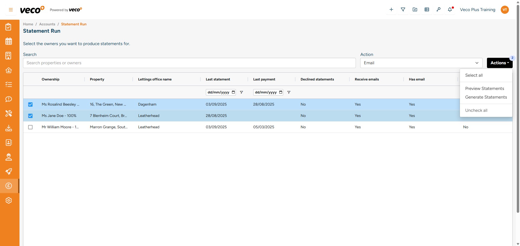Open the notifications bell with red badge
Image resolution: width=520 pixels, height=246 pixels.
tap(450, 9)
